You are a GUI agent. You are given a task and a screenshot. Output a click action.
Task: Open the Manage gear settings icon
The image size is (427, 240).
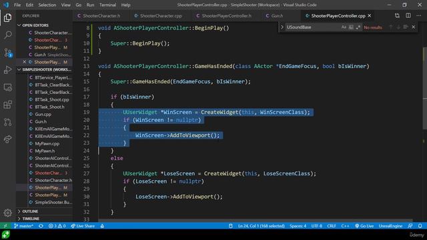point(7,213)
